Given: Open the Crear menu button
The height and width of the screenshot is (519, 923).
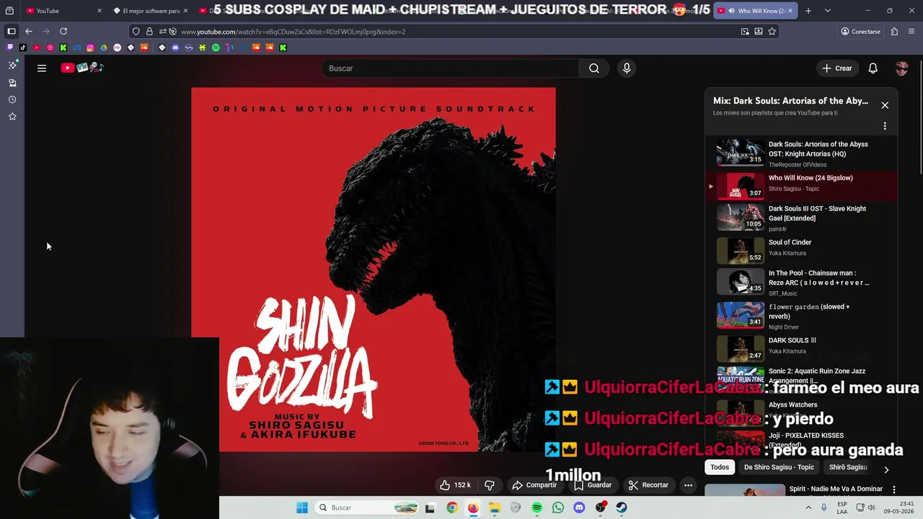Looking at the screenshot, I should (837, 68).
